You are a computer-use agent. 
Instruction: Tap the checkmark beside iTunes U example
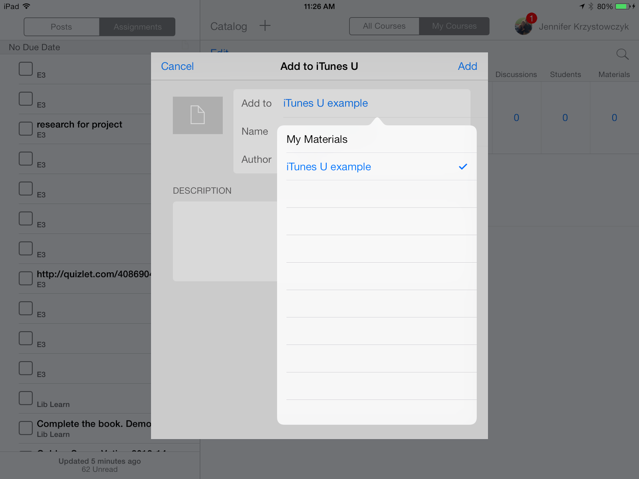click(x=463, y=166)
